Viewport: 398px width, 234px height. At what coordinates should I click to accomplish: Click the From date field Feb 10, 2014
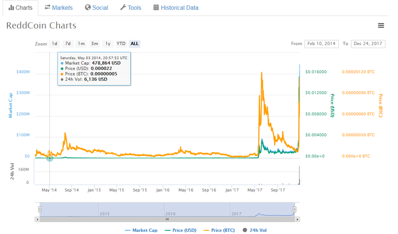pyautogui.click(x=321, y=43)
